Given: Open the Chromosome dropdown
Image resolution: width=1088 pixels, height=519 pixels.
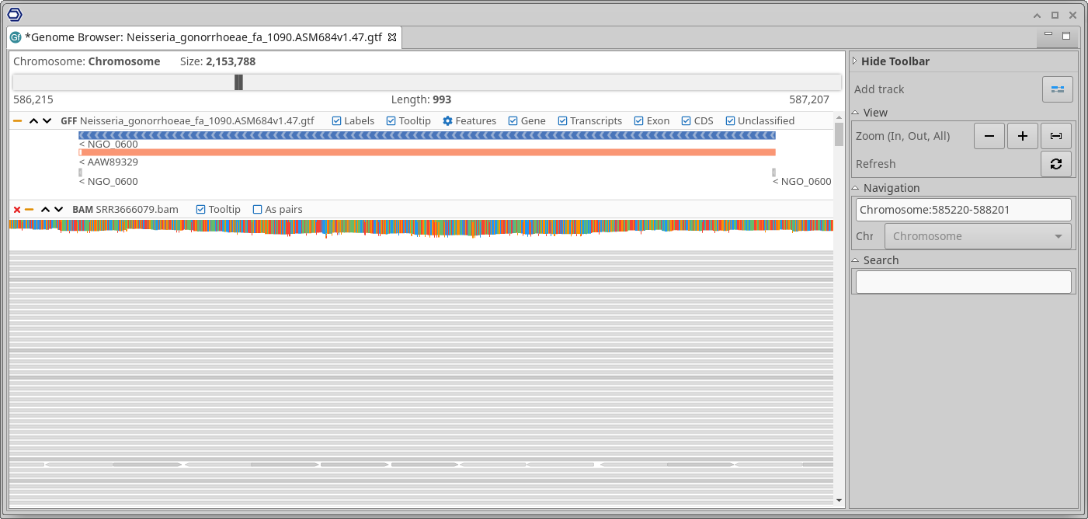Looking at the screenshot, I should pos(977,236).
